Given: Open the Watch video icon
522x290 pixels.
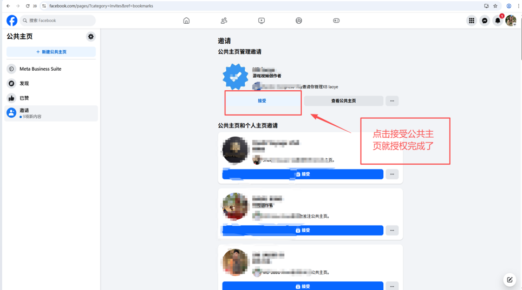Looking at the screenshot, I should click(262, 21).
